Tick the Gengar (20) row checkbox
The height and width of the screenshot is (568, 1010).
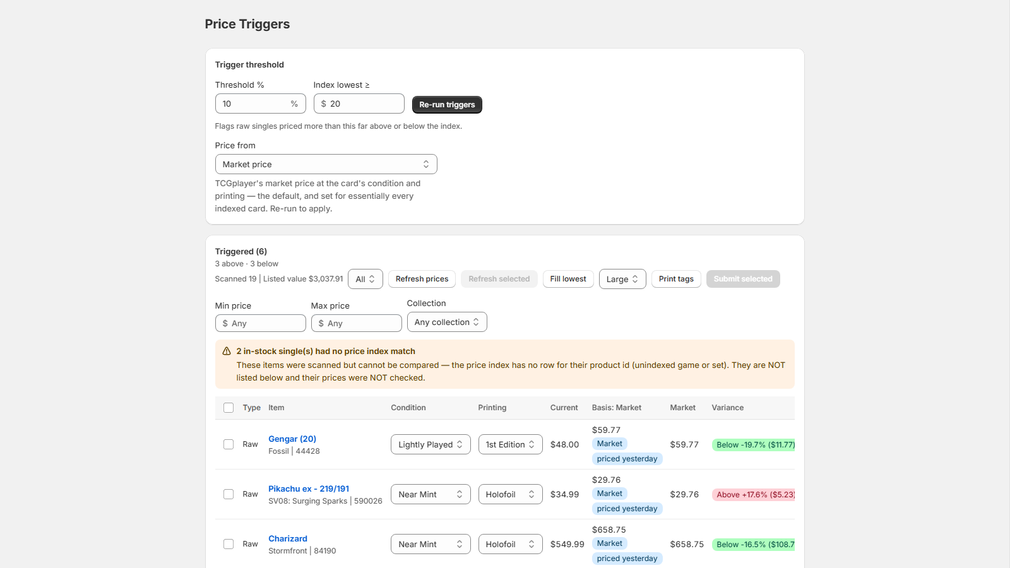coord(229,444)
